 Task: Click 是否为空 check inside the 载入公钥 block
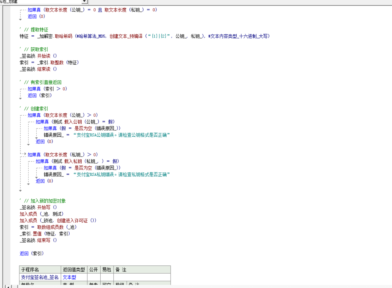[x=83, y=128]
